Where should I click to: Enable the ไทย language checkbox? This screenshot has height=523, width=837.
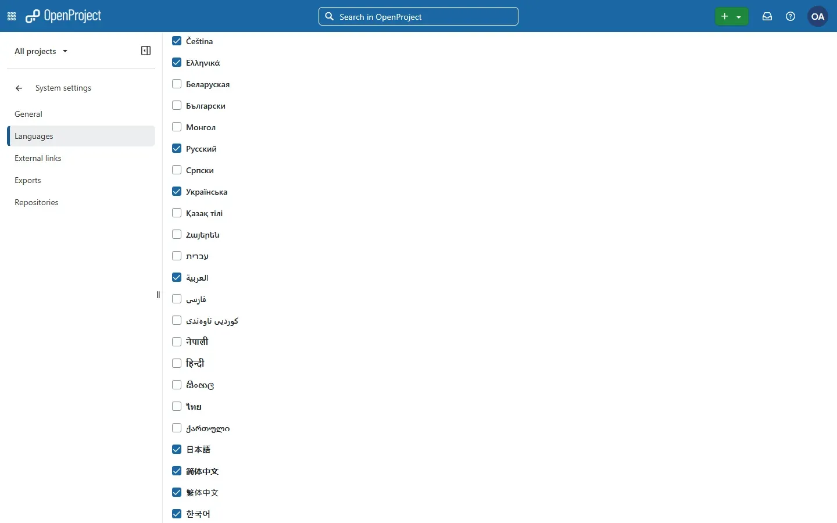[177, 406]
